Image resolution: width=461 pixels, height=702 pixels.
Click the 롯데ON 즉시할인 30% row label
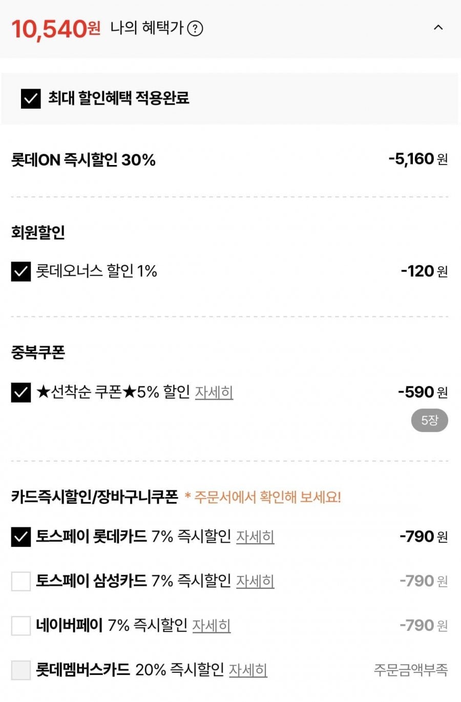[83, 160]
